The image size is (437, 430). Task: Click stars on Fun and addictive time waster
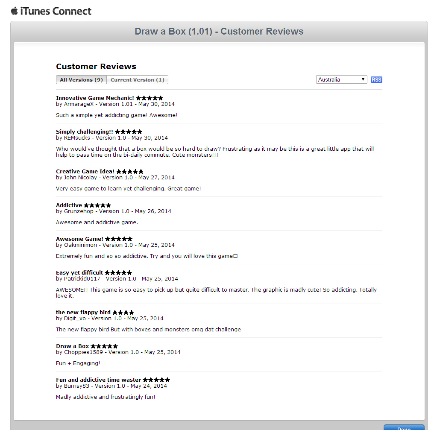pos(156,380)
